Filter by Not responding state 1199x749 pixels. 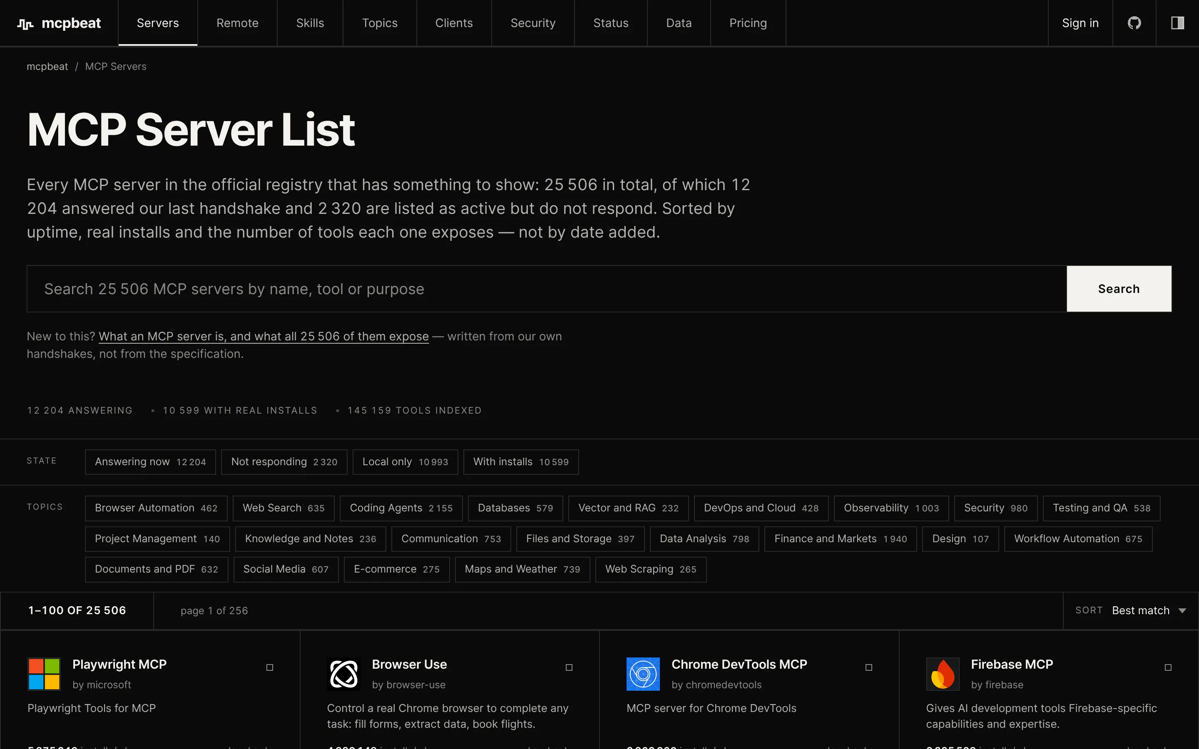284,462
